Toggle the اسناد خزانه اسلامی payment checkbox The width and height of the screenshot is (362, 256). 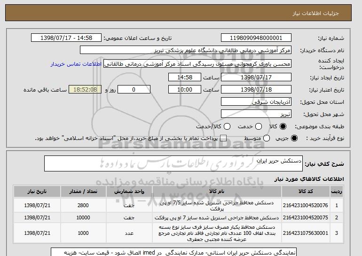223,138
